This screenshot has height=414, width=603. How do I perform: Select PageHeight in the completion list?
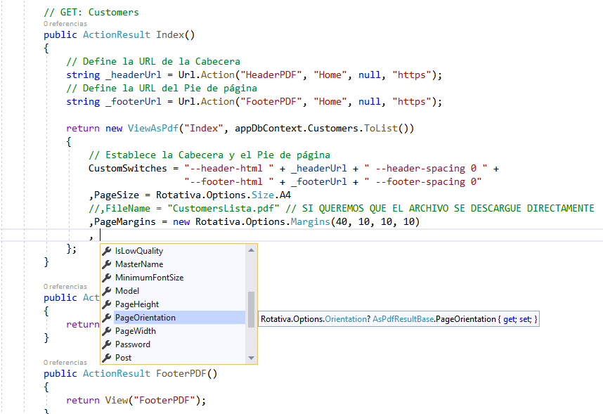point(173,304)
